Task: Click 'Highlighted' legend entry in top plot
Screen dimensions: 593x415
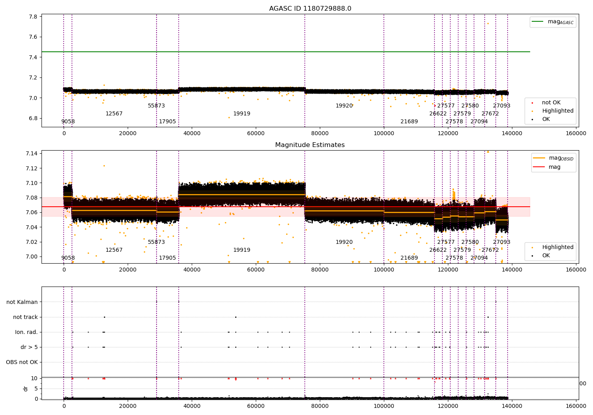Action: (553, 111)
